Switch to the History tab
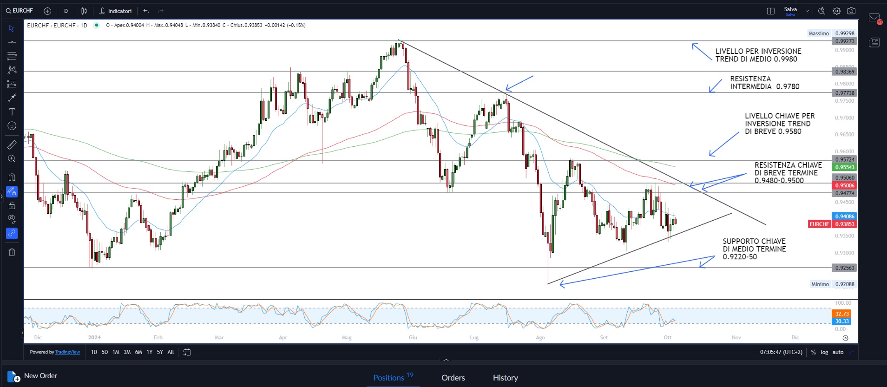This screenshot has height=387, width=887. click(505, 378)
